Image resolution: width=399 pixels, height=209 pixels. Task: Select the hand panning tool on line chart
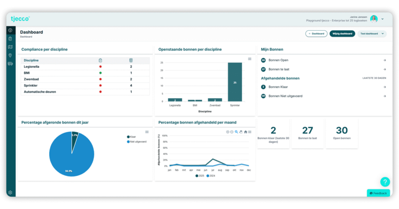tap(241, 132)
